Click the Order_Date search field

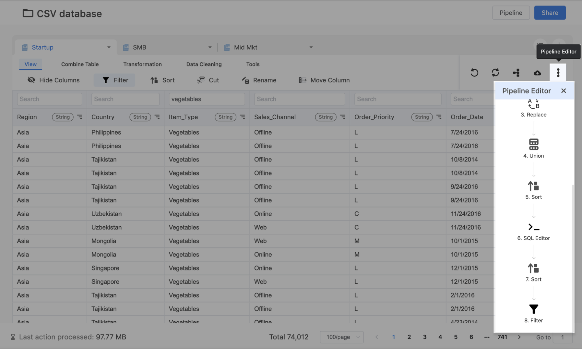pyautogui.click(x=472, y=99)
